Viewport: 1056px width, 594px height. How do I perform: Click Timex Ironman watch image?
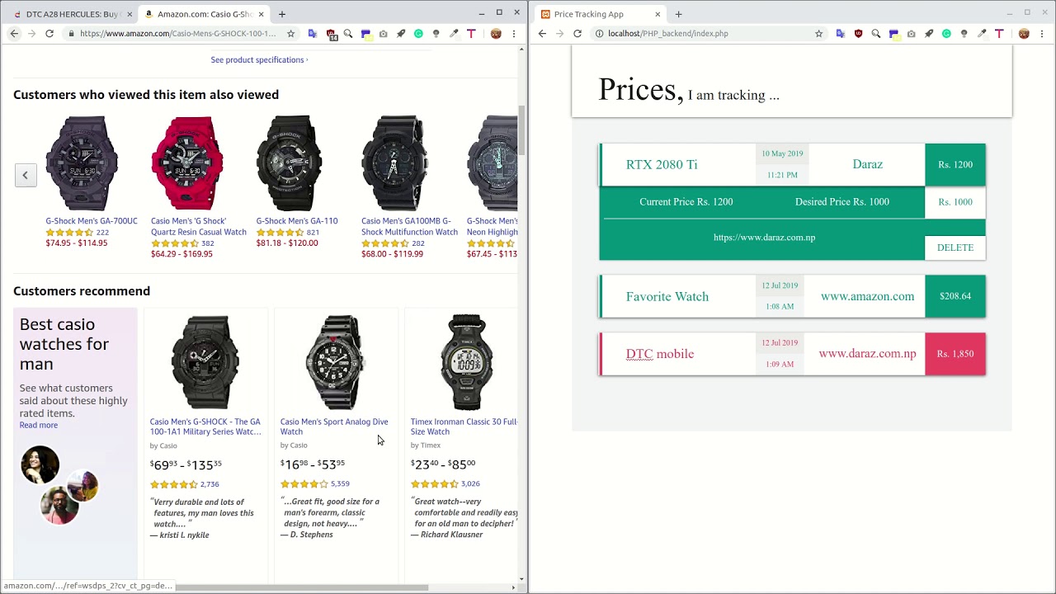coord(466,362)
